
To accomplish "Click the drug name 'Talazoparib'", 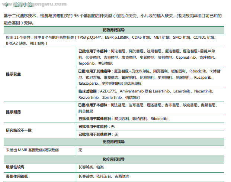I will tap(88, 84).
